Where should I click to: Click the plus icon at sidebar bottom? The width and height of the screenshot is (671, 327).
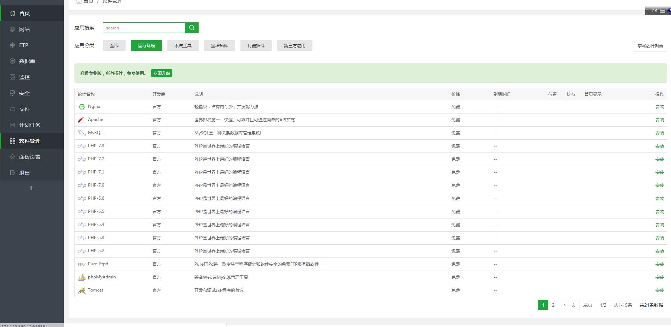click(x=31, y=188)
